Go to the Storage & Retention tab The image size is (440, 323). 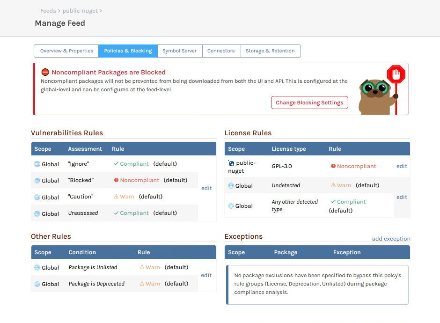pos(270,51)
